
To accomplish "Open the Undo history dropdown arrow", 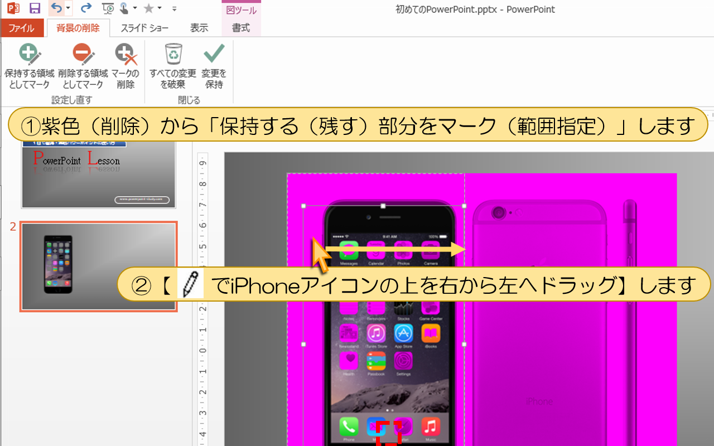I will click(x=68, y=8).
